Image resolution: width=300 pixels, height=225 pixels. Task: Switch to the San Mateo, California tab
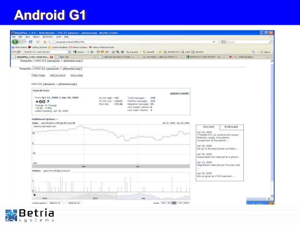(162, 57)
